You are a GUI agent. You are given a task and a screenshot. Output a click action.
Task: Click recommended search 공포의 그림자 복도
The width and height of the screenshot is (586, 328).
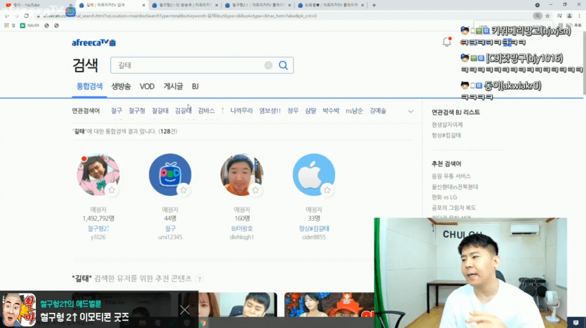click(454, 207)
